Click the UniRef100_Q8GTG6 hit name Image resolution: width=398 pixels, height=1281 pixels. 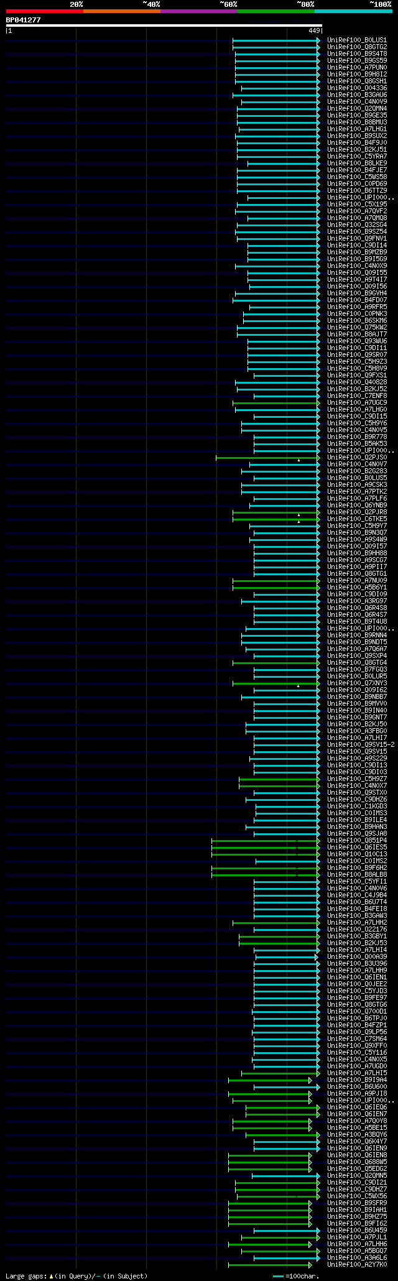pyautogui.click(x=357, y=1004)
